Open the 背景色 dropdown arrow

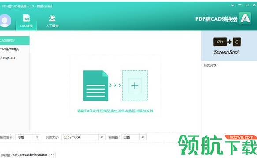click(x=143, y=137)
